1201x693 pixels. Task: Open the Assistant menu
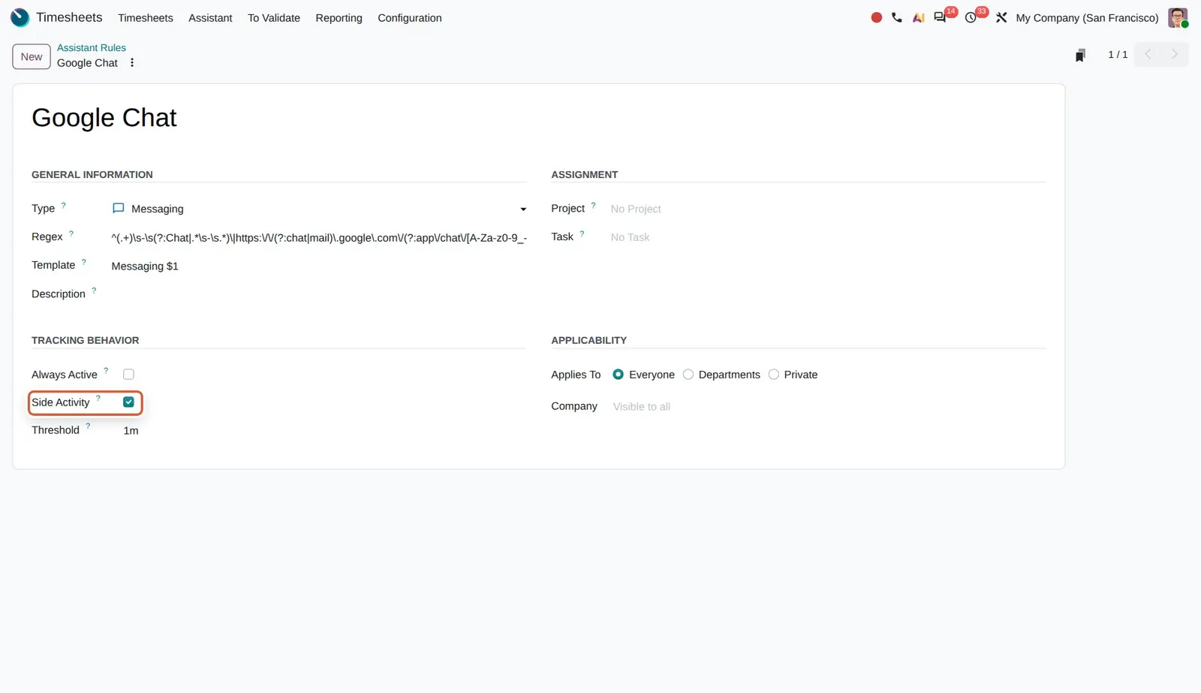pyautogui.click(x=210, y=18)
